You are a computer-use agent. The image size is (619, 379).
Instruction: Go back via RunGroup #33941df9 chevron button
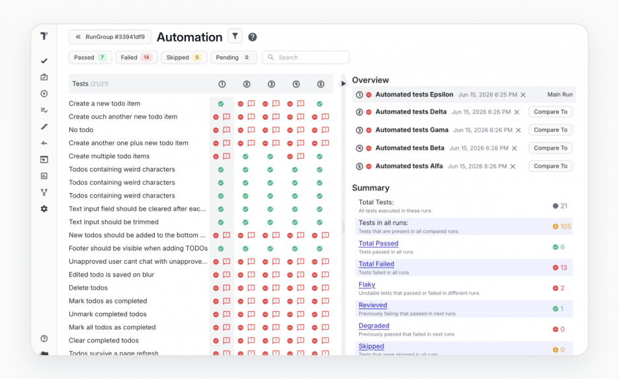(x=110, y=37)
